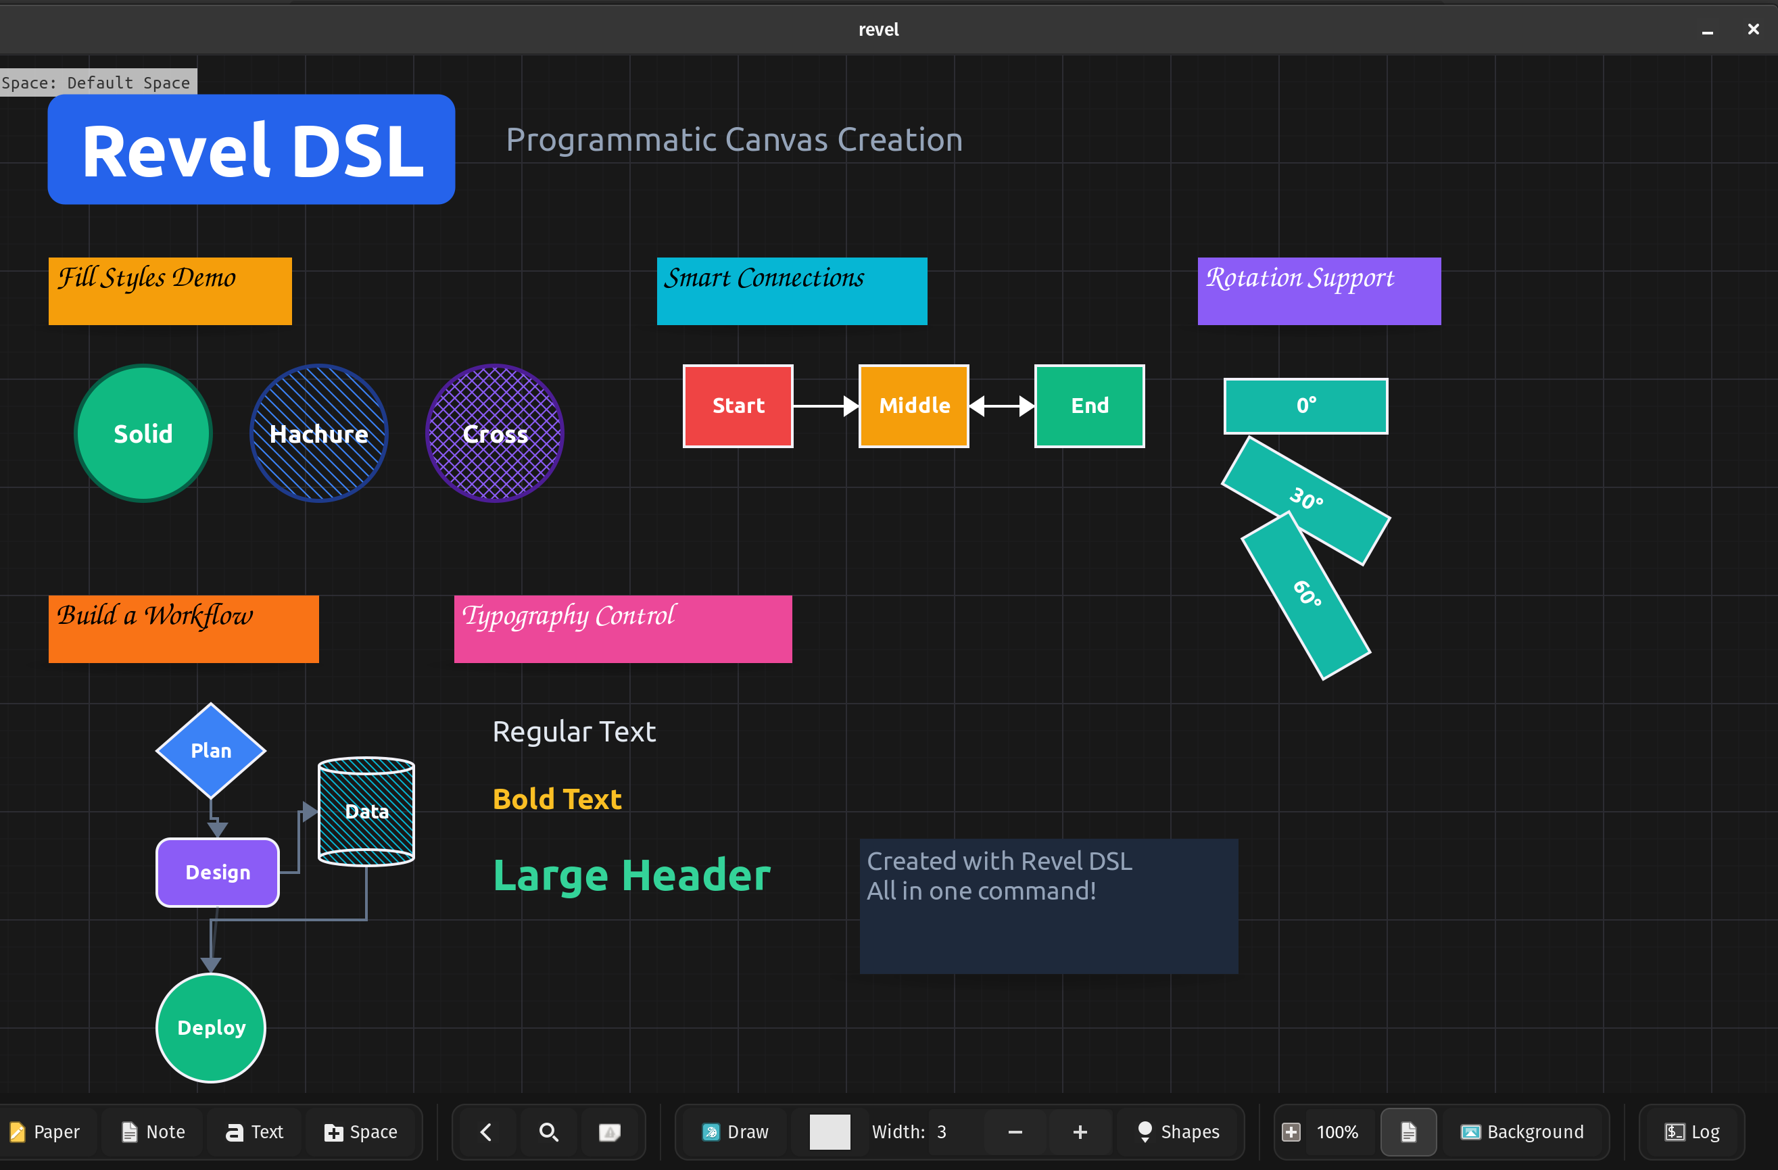Image resolution: width=1778 pixels, height=1170 pixels.
Task: Select the Text tool
Action: pos(255,1132)
